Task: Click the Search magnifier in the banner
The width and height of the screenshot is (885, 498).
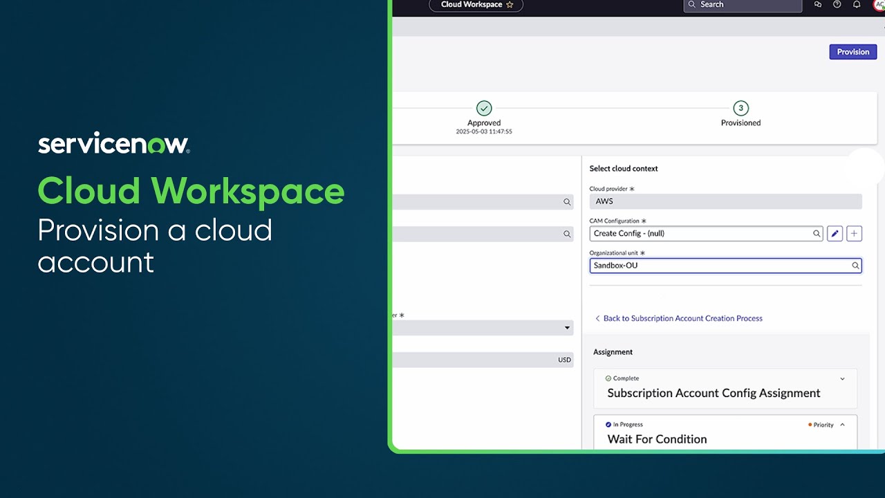Action: click(691, 5)
